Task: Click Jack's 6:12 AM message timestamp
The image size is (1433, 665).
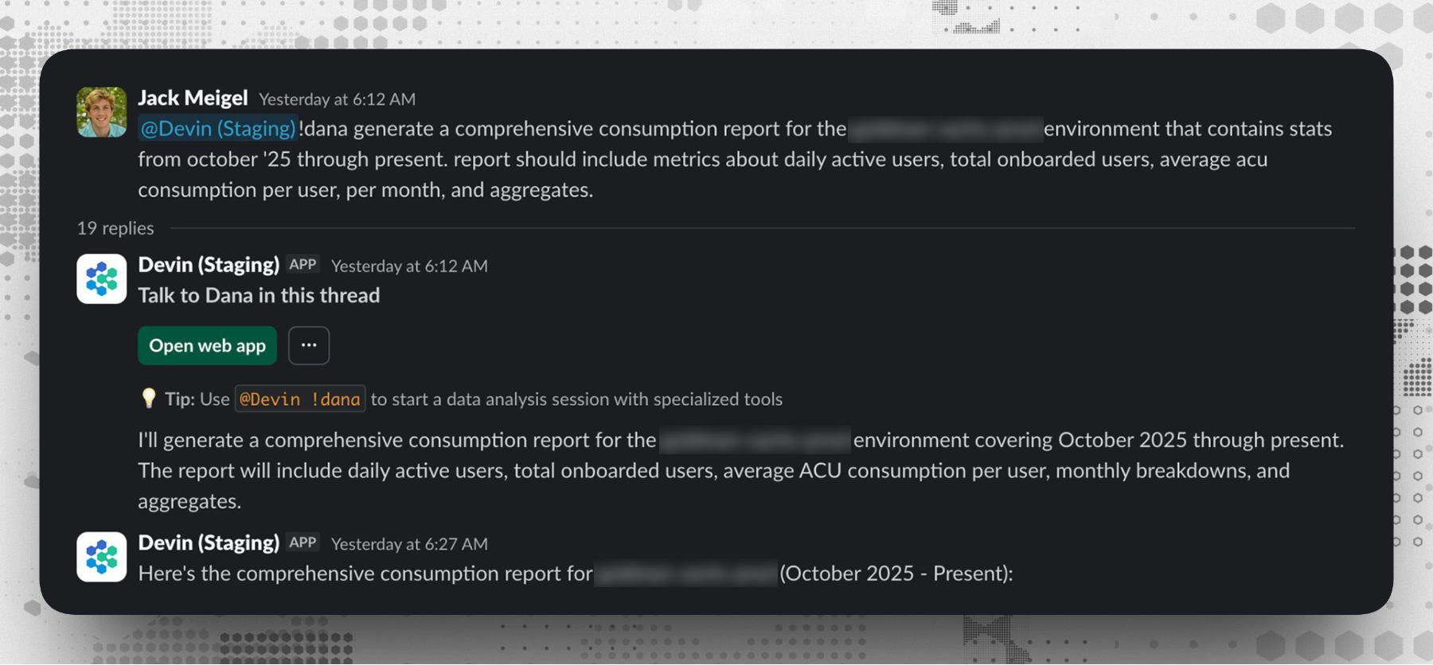Action: 337,99
